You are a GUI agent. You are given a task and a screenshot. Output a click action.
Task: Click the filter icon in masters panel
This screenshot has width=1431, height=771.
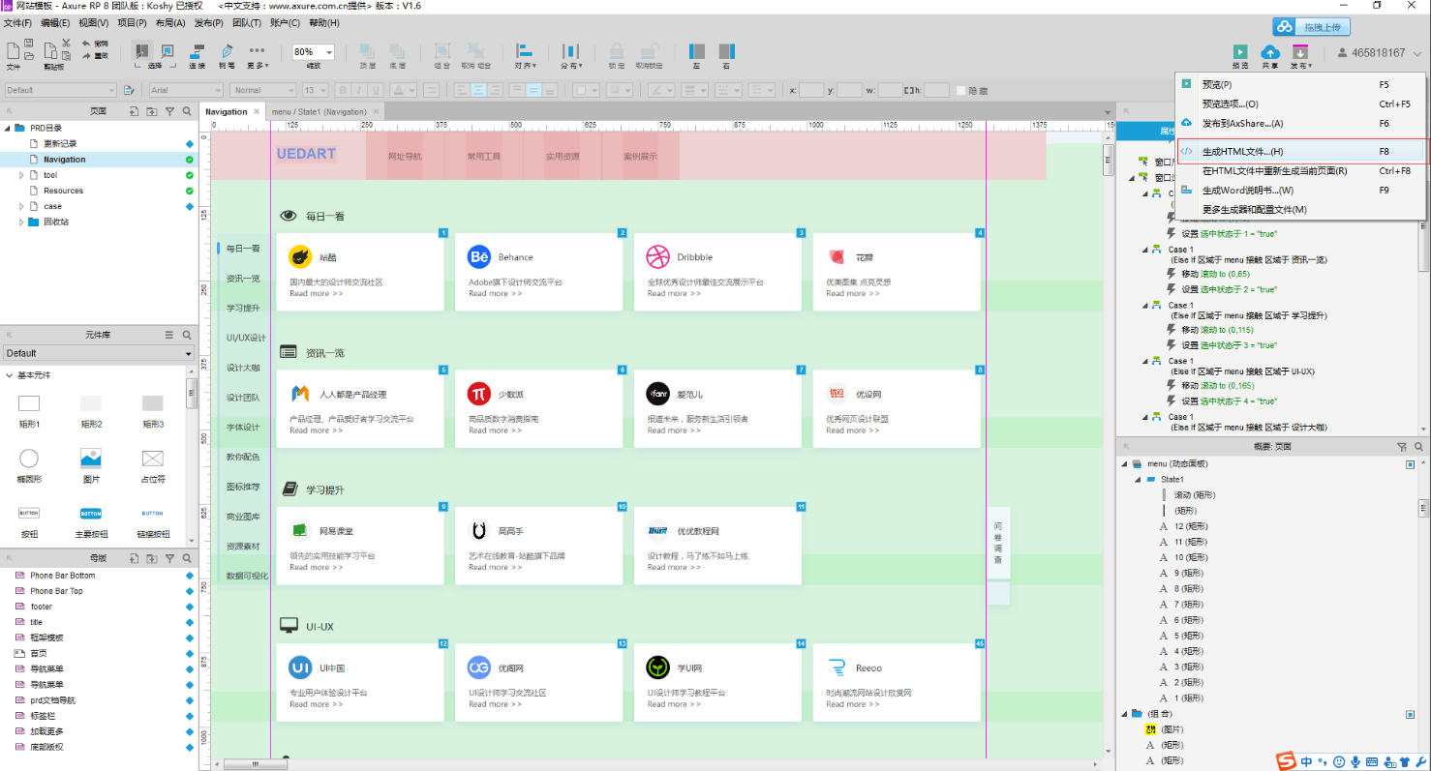pyautogui.click(x=170, y=558)
